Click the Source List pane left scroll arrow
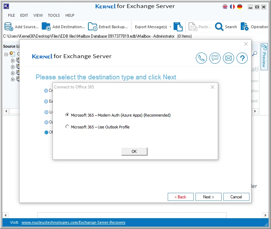 coord(6,111)
